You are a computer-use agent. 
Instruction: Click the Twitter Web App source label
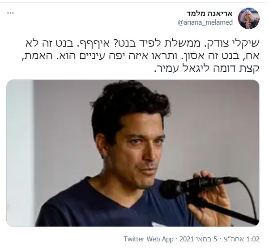pos(149,239)
